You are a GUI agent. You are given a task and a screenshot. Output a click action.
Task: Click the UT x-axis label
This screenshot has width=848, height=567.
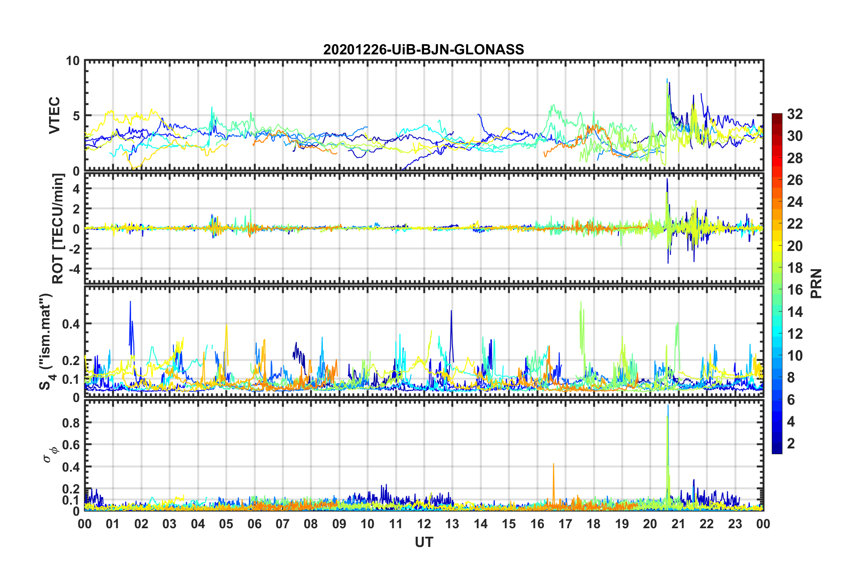coord(424,542)
